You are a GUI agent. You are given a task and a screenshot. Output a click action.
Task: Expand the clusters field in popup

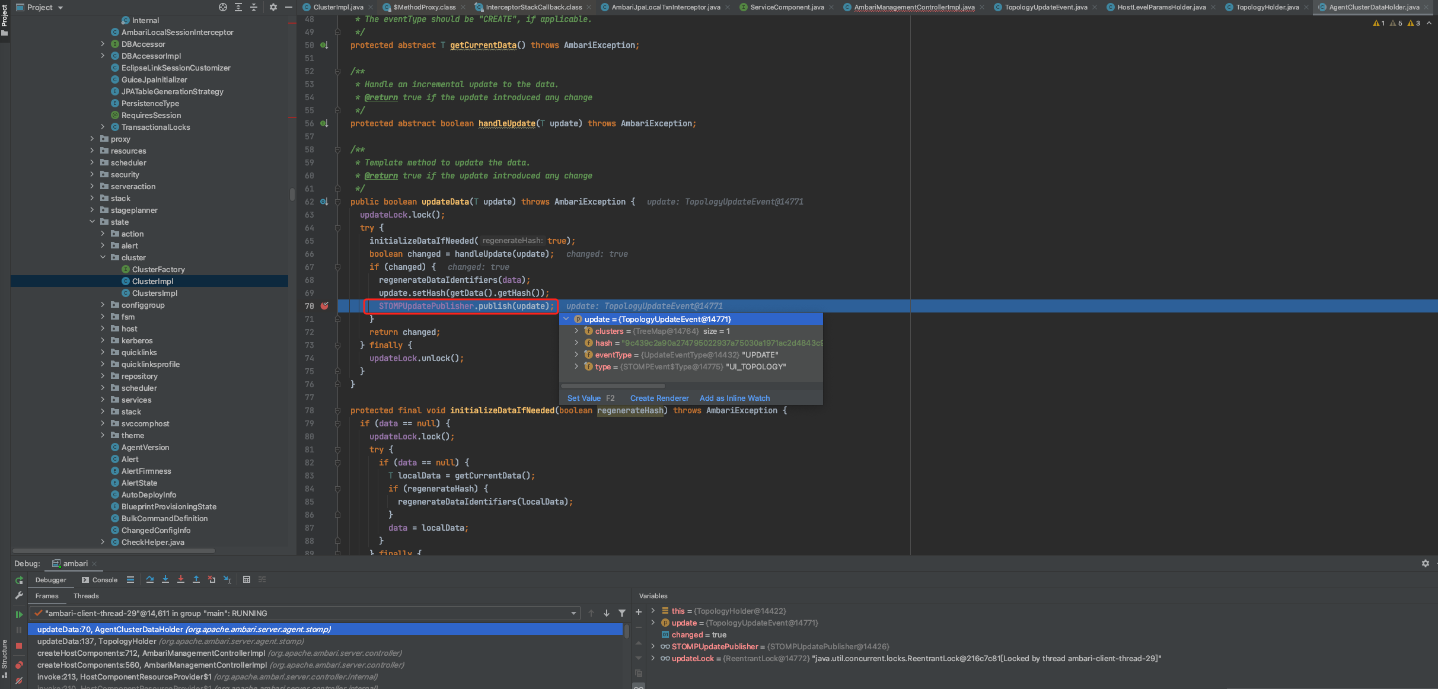pyautogui.click(x=576, y=331)
